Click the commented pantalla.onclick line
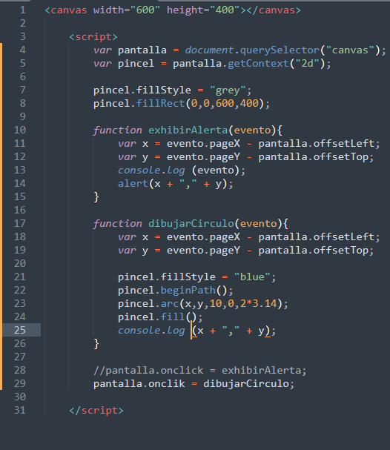The height and width of the screenshot is (450, 390). [200, 371]
